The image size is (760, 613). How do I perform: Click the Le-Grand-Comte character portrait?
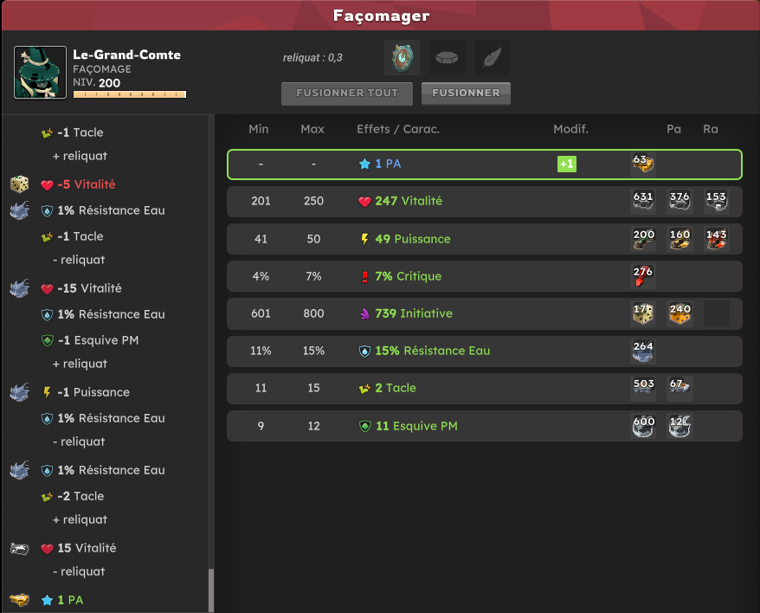coord(40,72)
